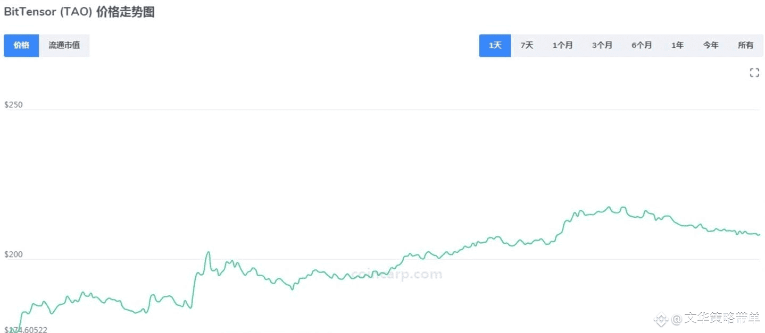765x333 pixels.
Task: Click the highest peak of the price line
Action: tap(609, 207)
